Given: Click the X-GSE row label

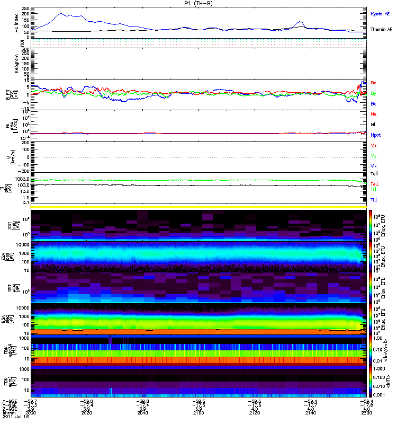Looking at the screenshot, I should [x=10, y=401].
